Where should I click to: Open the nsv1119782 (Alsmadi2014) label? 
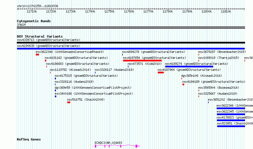[70, 70]
